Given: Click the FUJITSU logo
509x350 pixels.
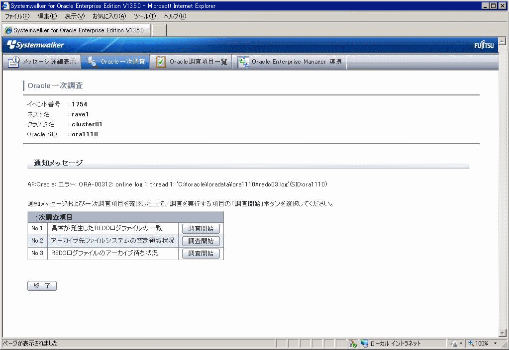Looking at the screenshot, I should [484, 45].
